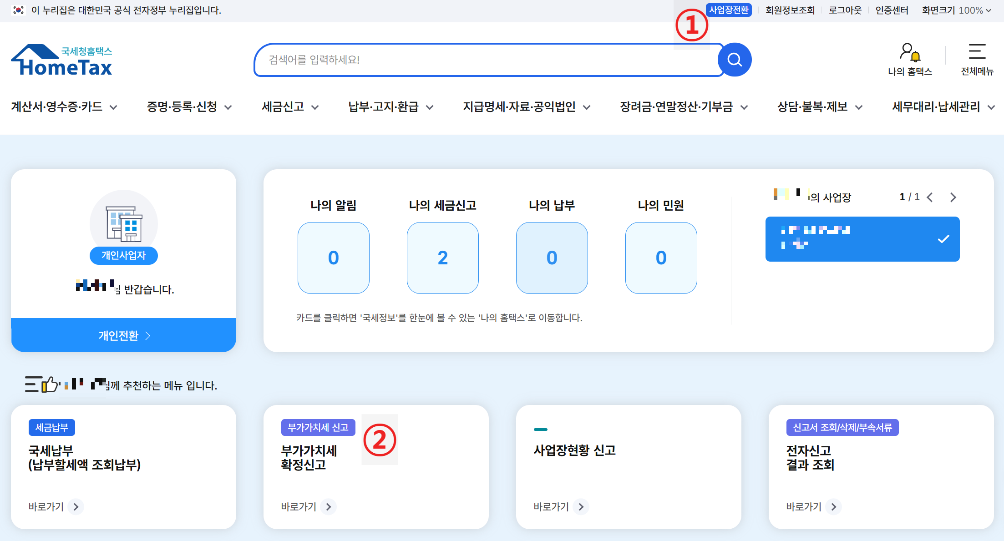Expand 세금신고 menu chevron
1004x541 pixels.
pos(315,107)
